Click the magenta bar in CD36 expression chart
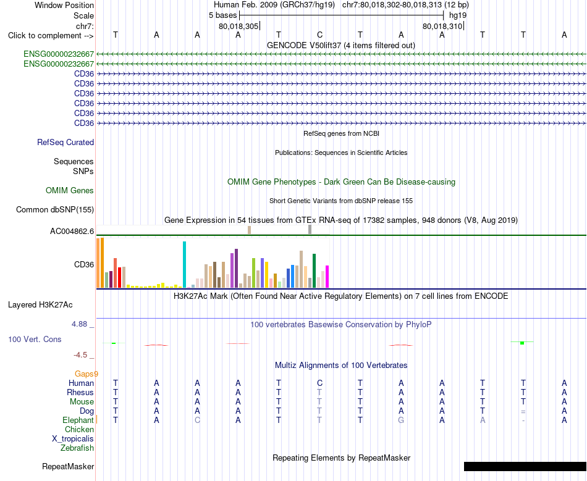Viewport: 587px width, 481px height. [x=327, y=277]
